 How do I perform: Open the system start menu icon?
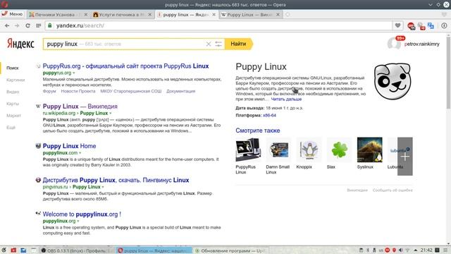[4, 250]
